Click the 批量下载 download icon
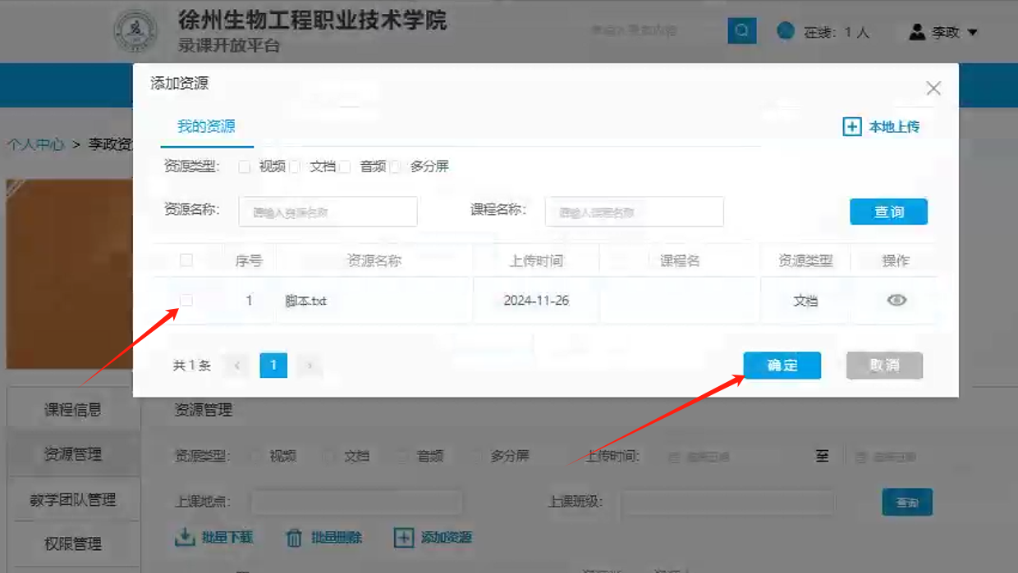Viewport: 1018px width, 573px height. pos(184,538)
